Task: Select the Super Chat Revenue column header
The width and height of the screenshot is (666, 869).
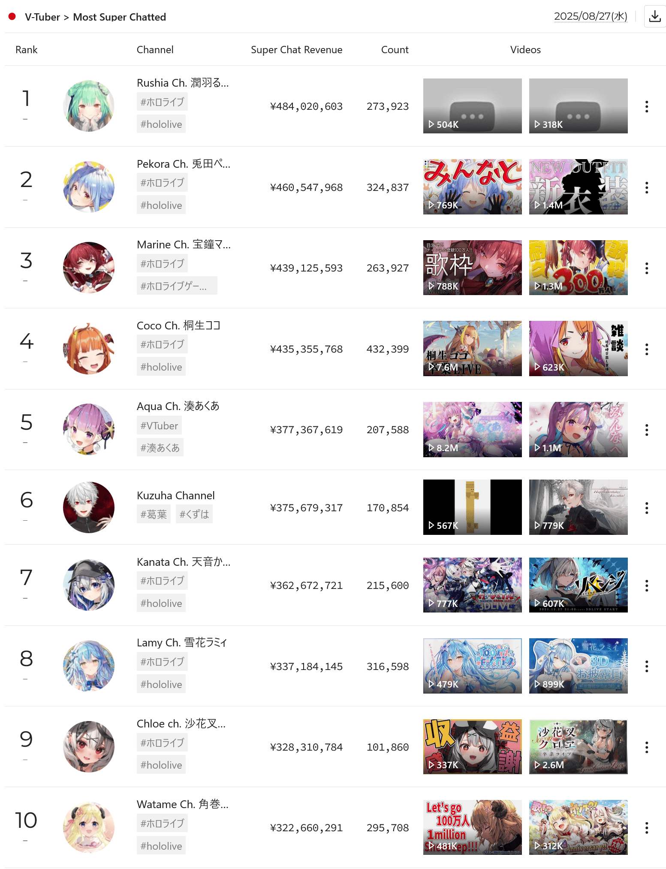Action: pos(296,50)
